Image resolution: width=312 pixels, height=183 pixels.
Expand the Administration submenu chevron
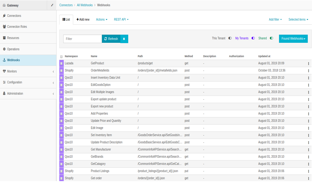pos(53,94)
